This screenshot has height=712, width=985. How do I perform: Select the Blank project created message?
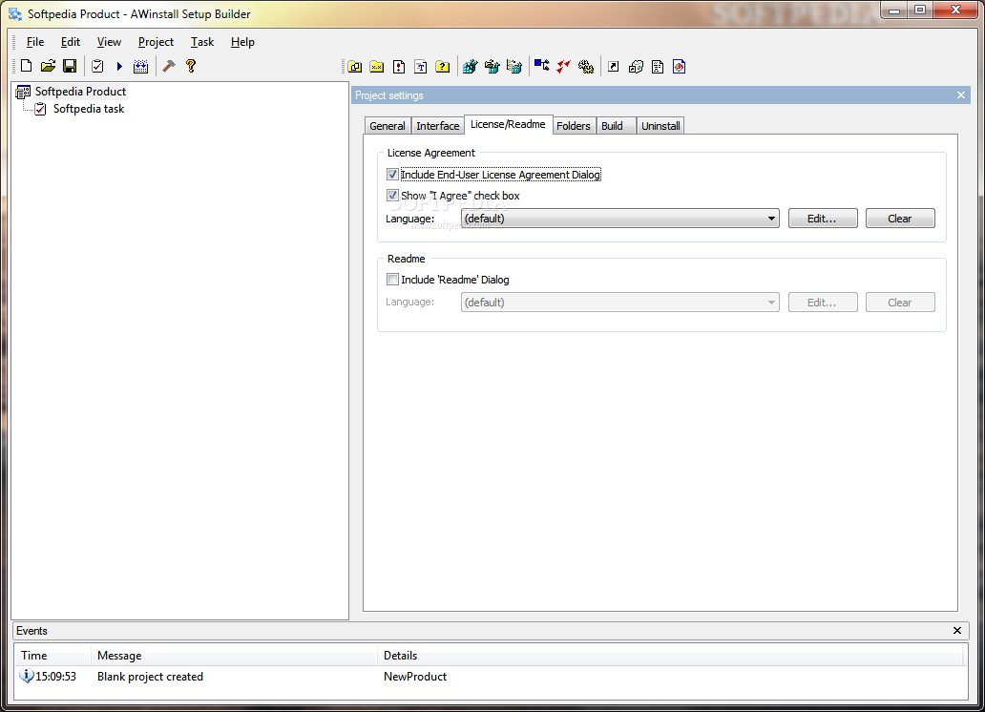point(150,677)
